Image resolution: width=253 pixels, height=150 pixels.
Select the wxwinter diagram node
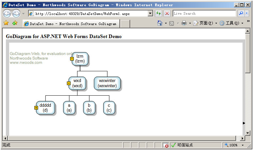[107, 83]
